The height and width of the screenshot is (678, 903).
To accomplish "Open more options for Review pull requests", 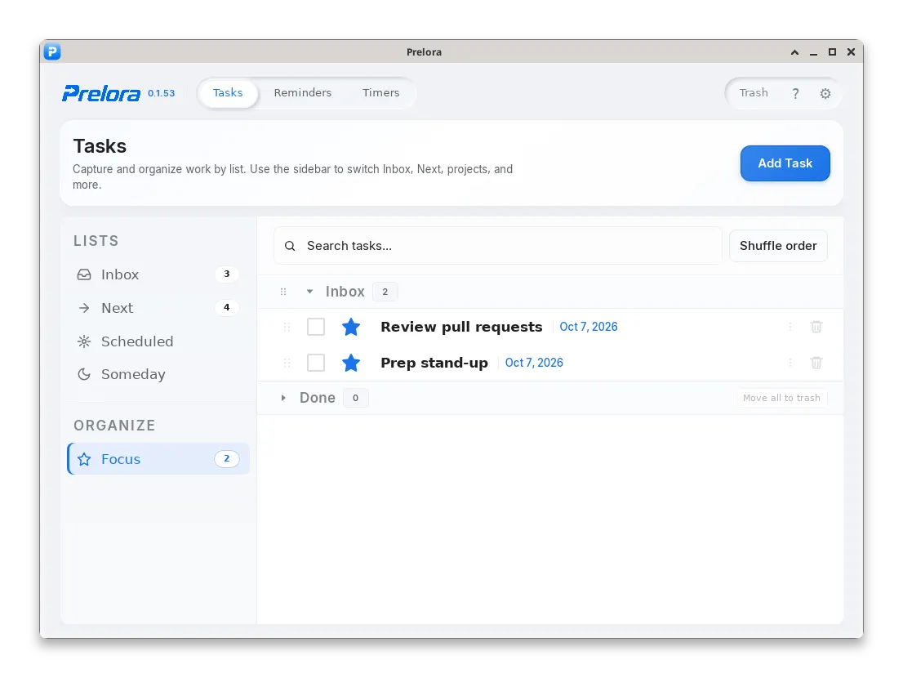I will pos(790,327).
